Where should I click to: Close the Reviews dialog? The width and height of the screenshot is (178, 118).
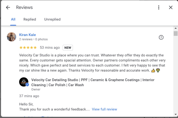171,7
